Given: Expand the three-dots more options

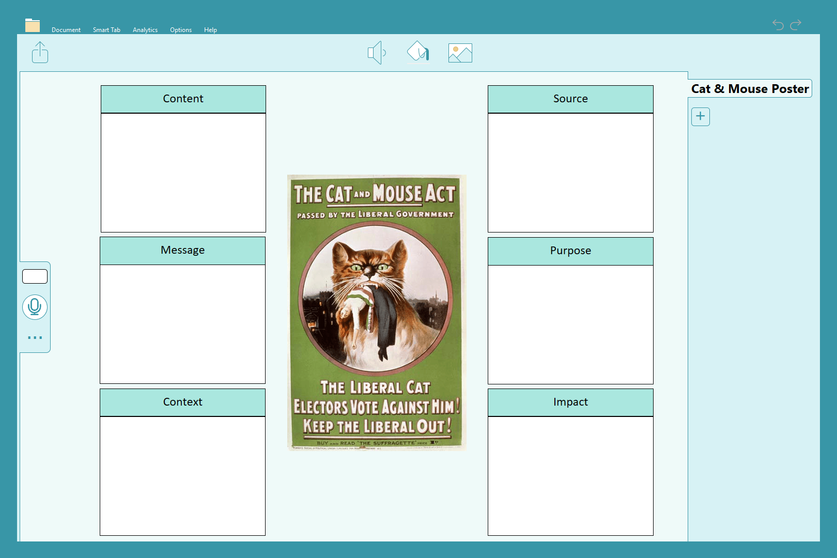Looking at the screenshot, I should pyautogui.click(x=35, y=337).
